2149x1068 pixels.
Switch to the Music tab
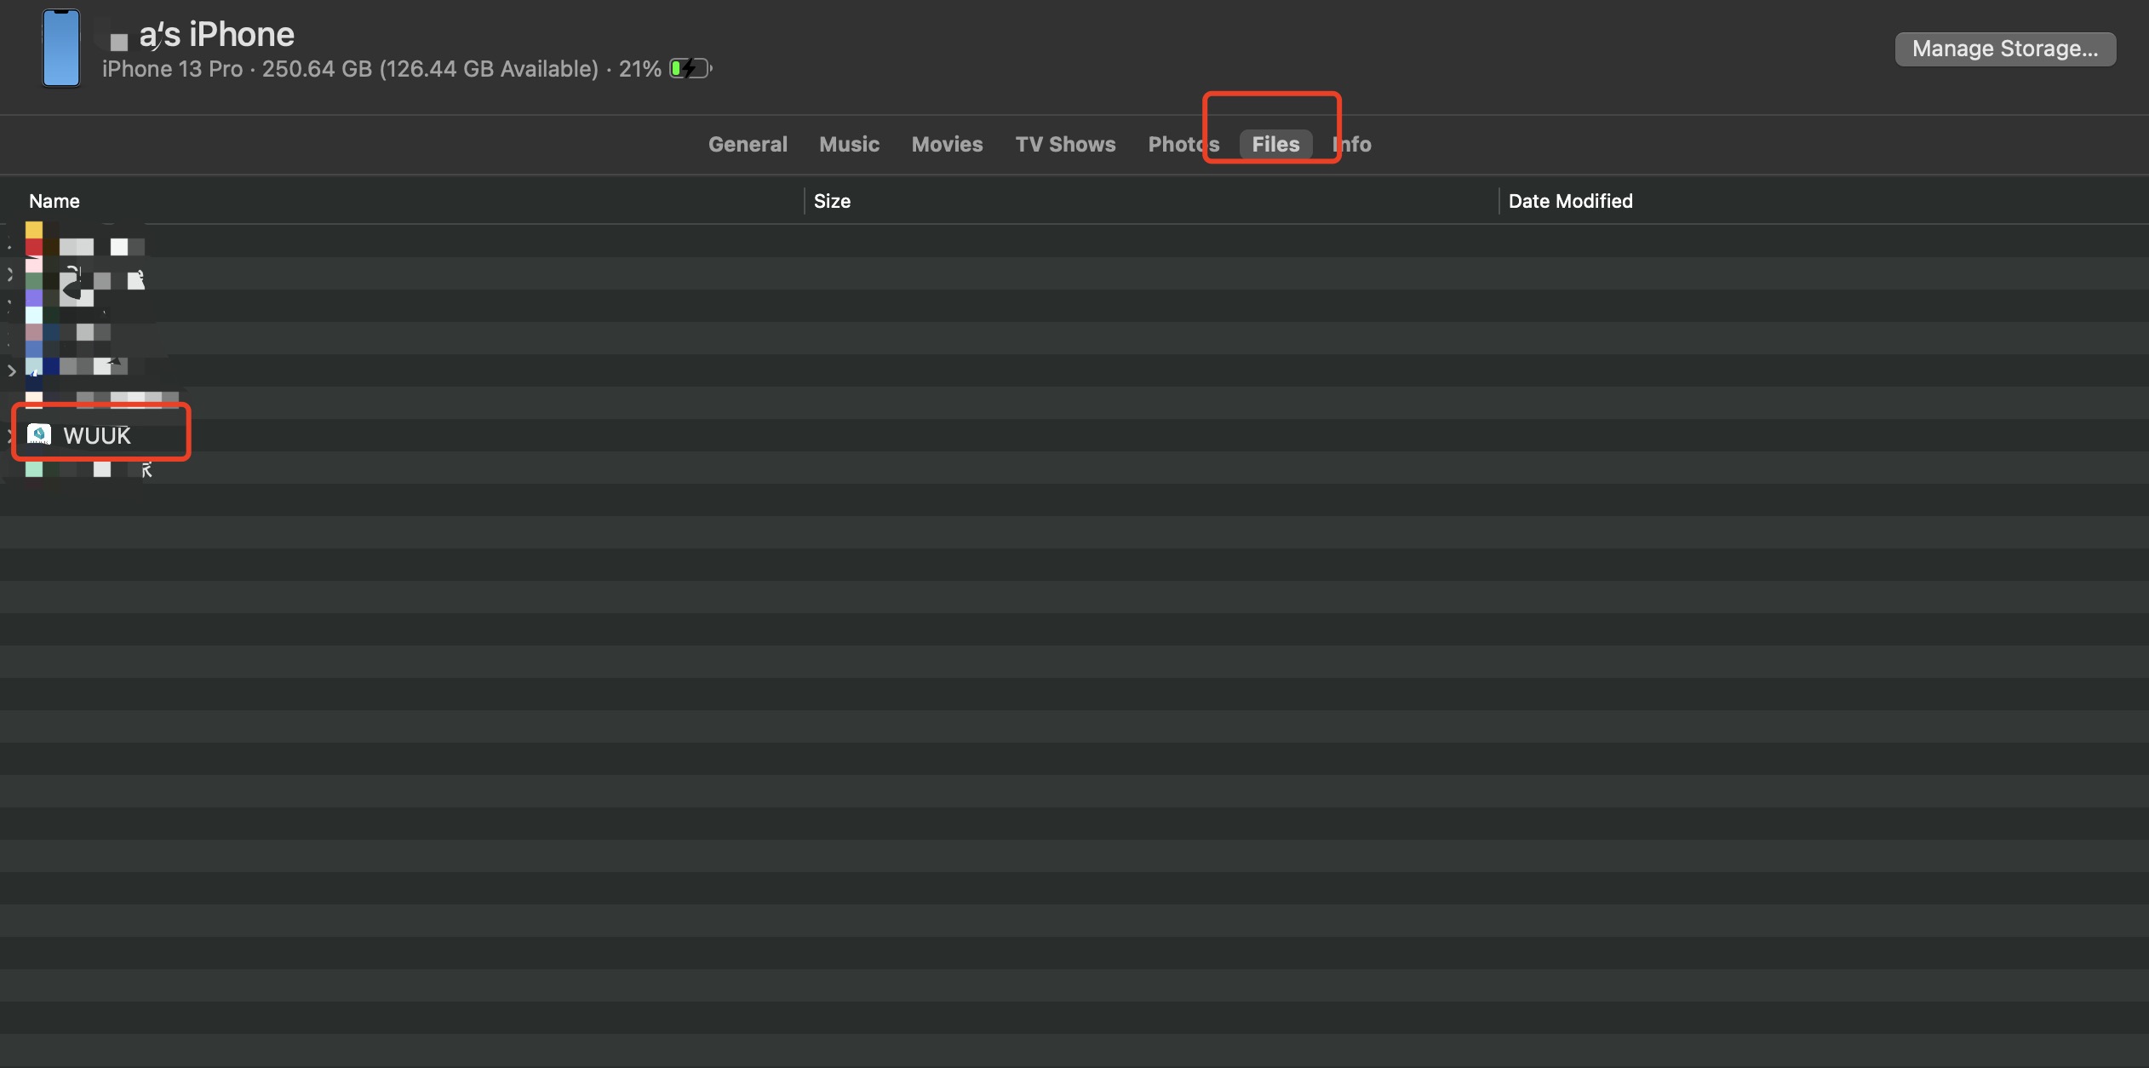(x=849, y=144)
